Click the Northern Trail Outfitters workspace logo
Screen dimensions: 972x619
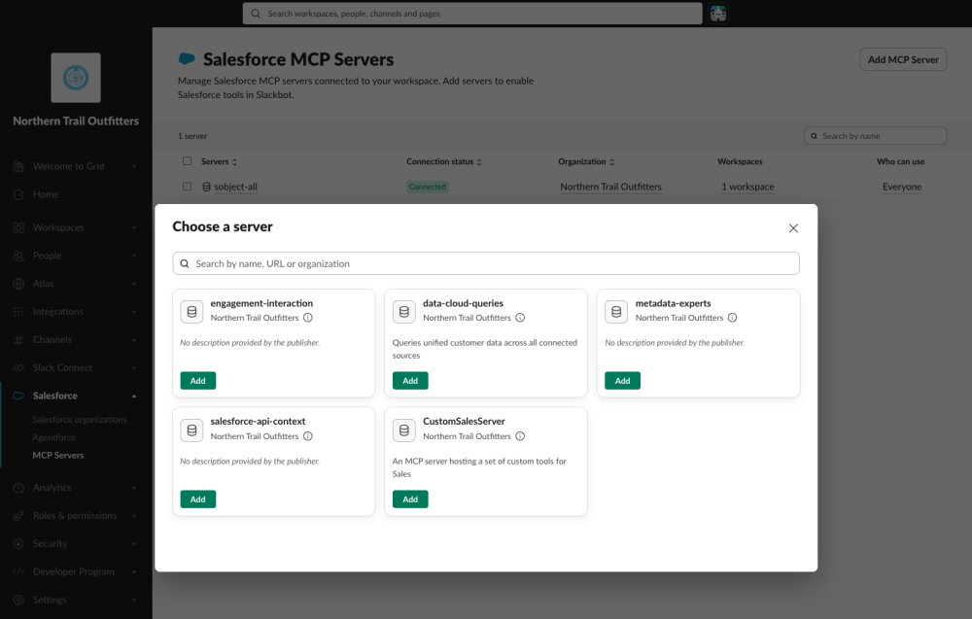[x=76, y=78]
